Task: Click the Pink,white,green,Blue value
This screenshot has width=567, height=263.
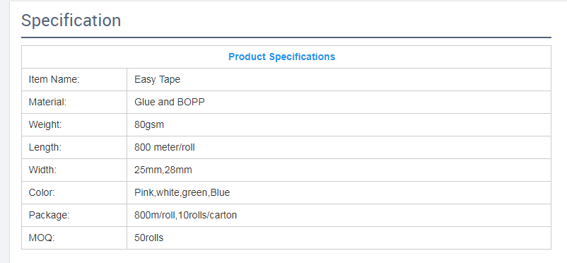Action: coord(182,193)
